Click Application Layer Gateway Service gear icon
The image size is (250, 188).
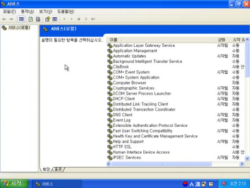coord(110,45)
